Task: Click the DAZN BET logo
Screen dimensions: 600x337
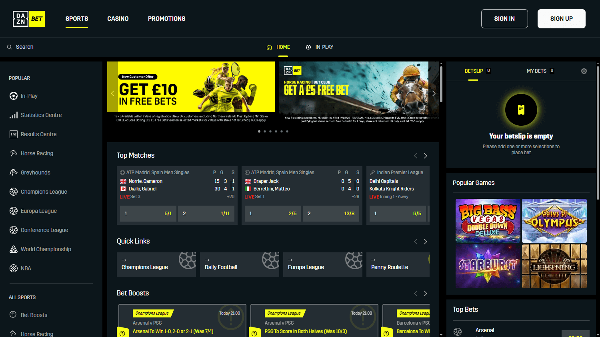Action: [x=29, y=19]
